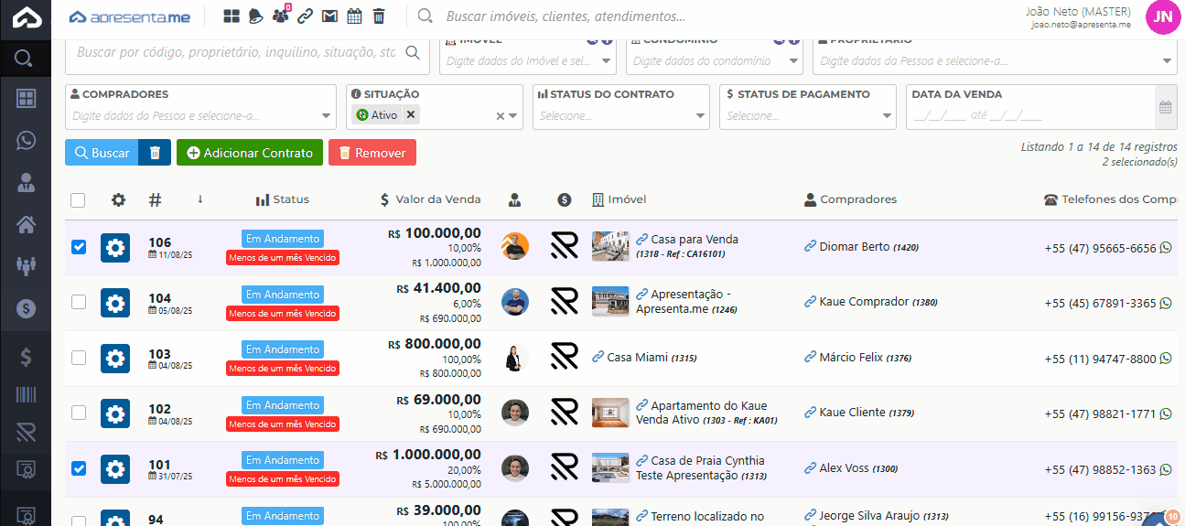This screenshot has width=1185, height=526.
Task: Open the calendar icon in top toolbar
Action: [x=354, y=16]
